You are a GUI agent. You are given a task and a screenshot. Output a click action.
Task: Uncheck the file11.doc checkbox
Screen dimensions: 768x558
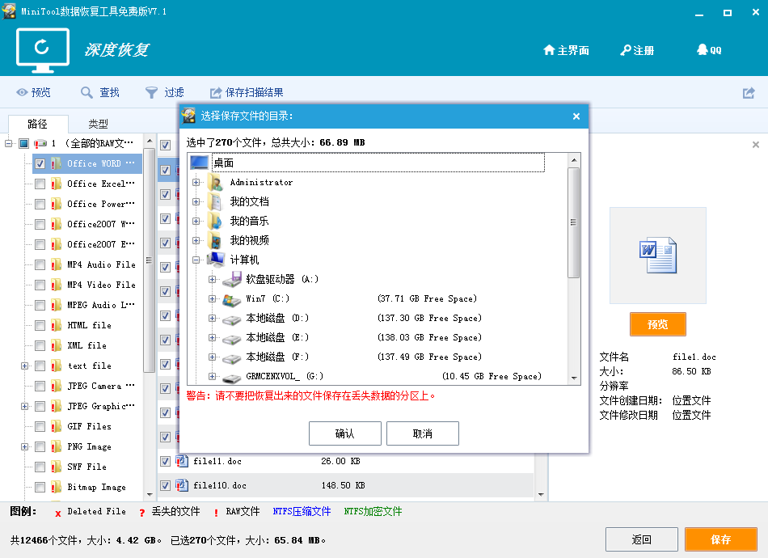166,461
